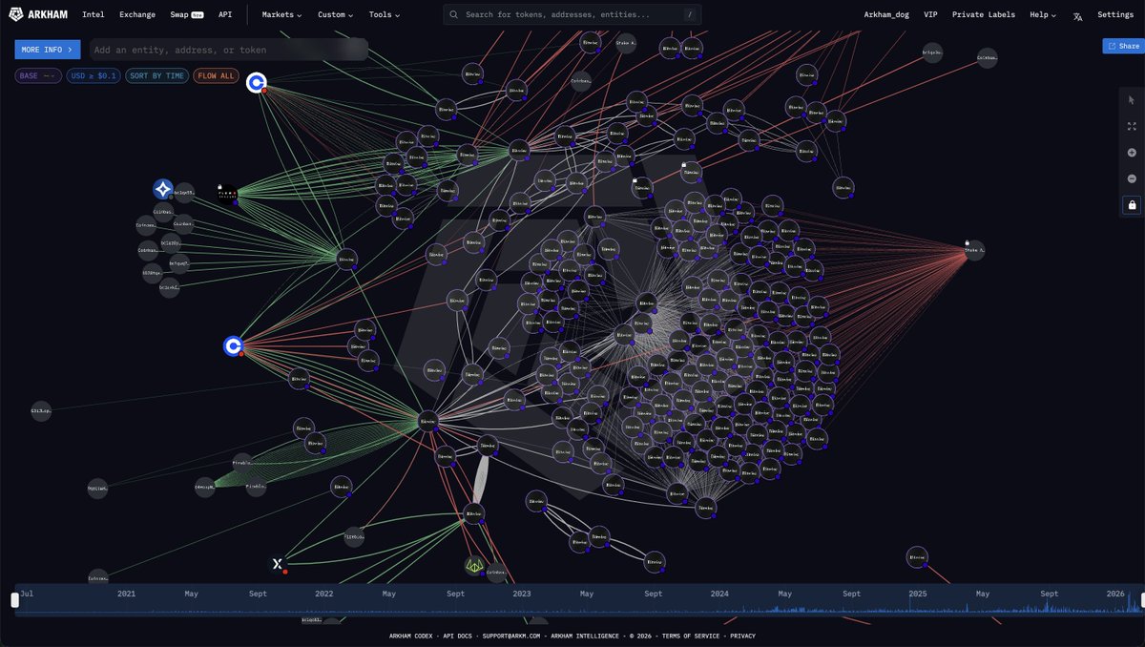Go to the Exchange page

click(137, 14)
